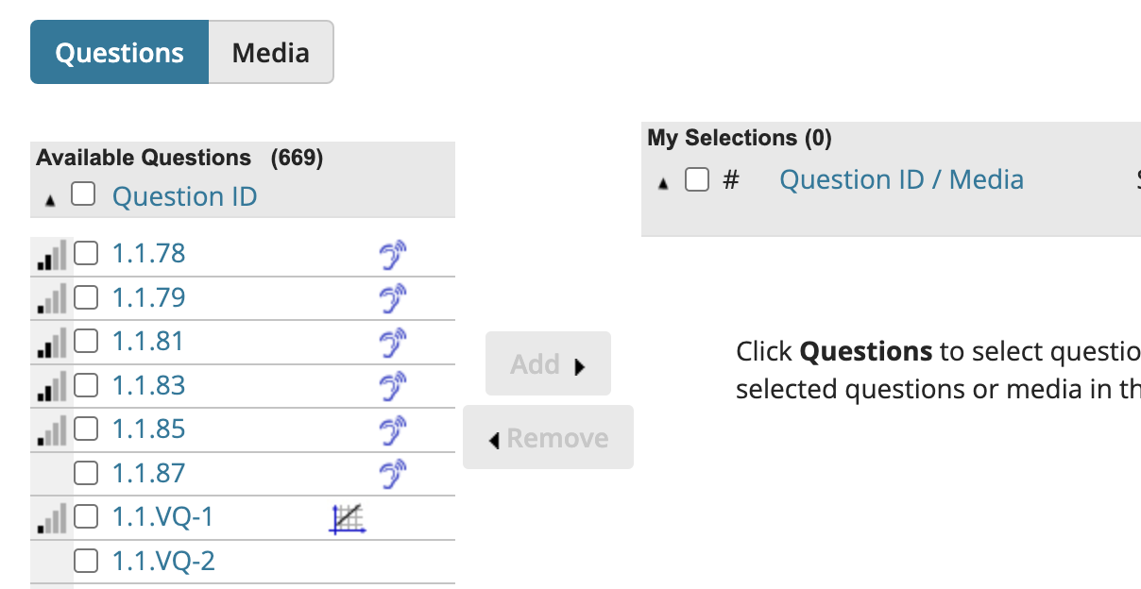Select the Questions tab
Screen dimensions: 1141x589
point(119,52)
